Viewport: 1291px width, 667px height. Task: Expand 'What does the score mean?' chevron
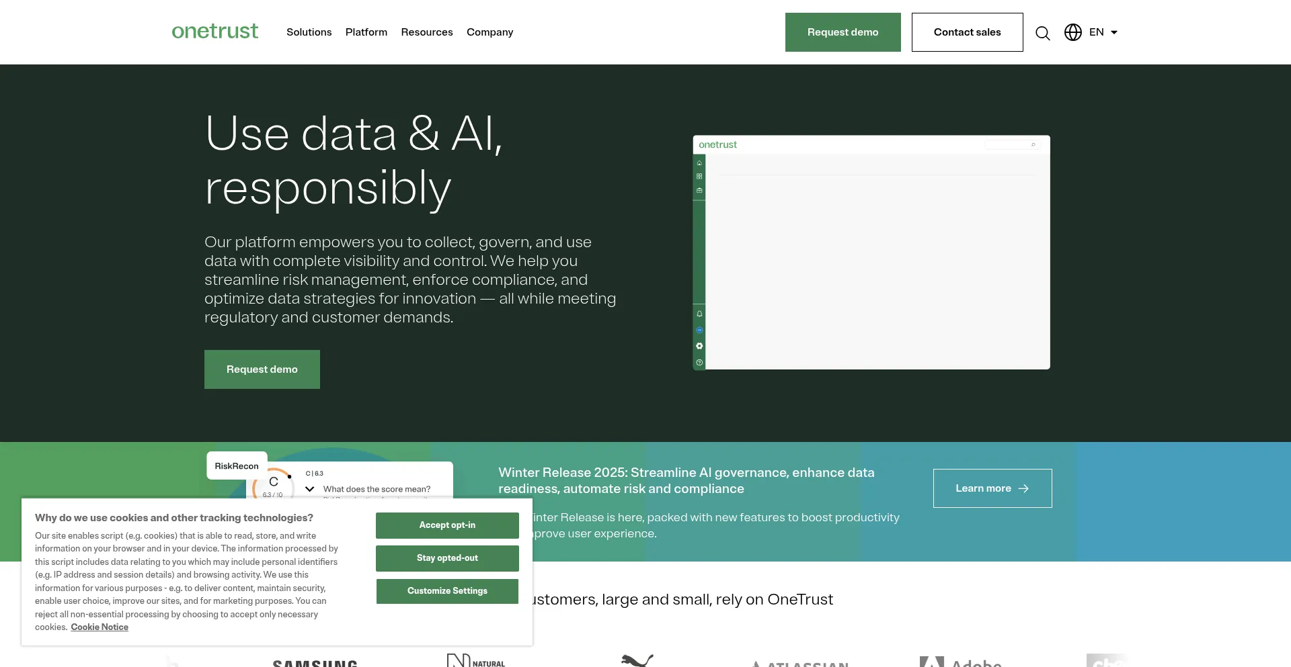(310, 489)
